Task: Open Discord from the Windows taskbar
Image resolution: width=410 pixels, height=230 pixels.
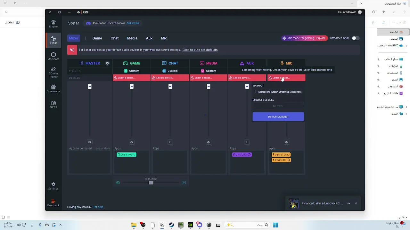Action: click(200, 225)
